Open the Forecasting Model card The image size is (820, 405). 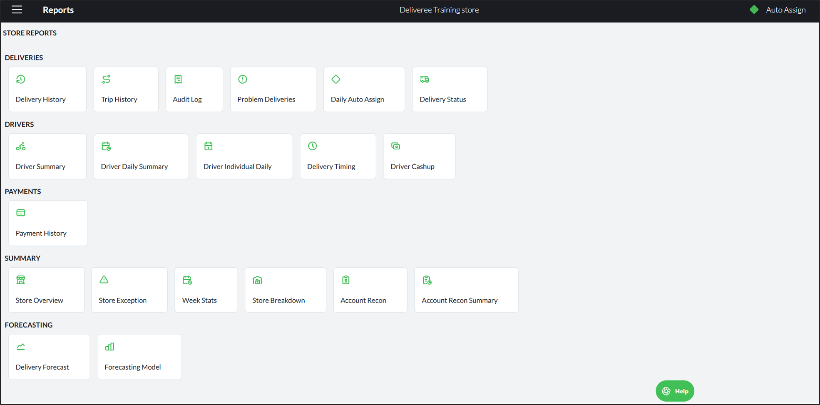point(139,357)
